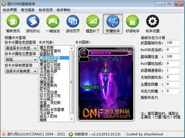The width and height of the screenshot is (185, 138).
Task: Open the 一键连发 gamepad icon
Action: point(53,24)
